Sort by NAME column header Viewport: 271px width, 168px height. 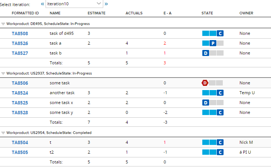55,13
